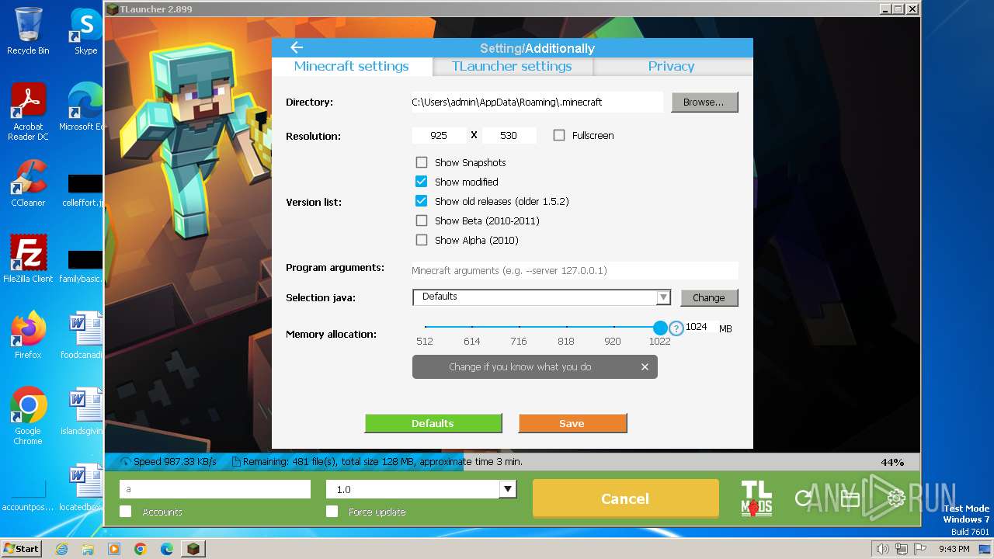Viewport: 994px width, 559px height.
Task: Toggle Force update checkbox
Action: pyautogui.click(x=332, y=512)
